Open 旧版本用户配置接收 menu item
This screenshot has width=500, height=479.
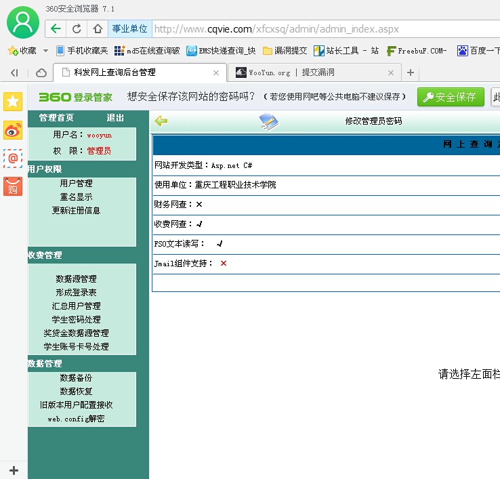pos(76,405)
